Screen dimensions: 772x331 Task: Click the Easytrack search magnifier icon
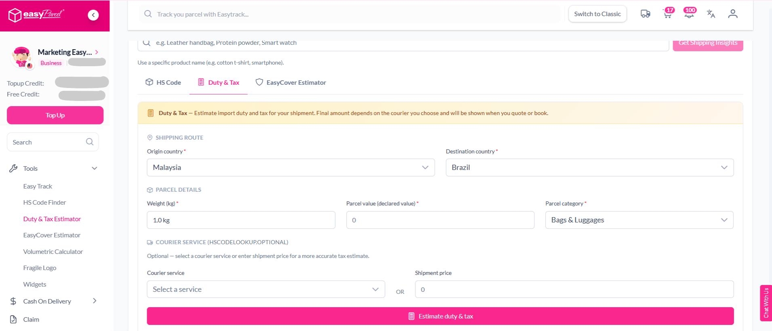click(x=148, y=14)
